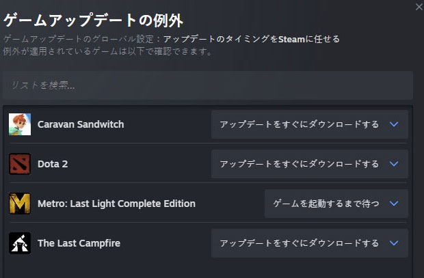This screenshot has height=278, width=424.
Task: Open Caravan Sandwich update setting dropdown
Action: (309, 124)
